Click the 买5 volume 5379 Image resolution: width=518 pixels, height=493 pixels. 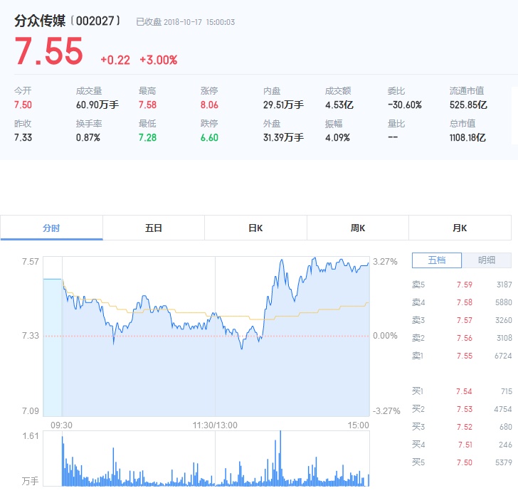coord(504,462)
